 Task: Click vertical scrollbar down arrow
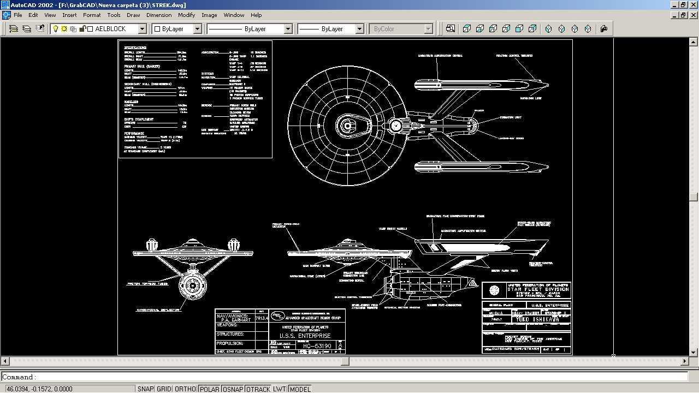point(694,353)
